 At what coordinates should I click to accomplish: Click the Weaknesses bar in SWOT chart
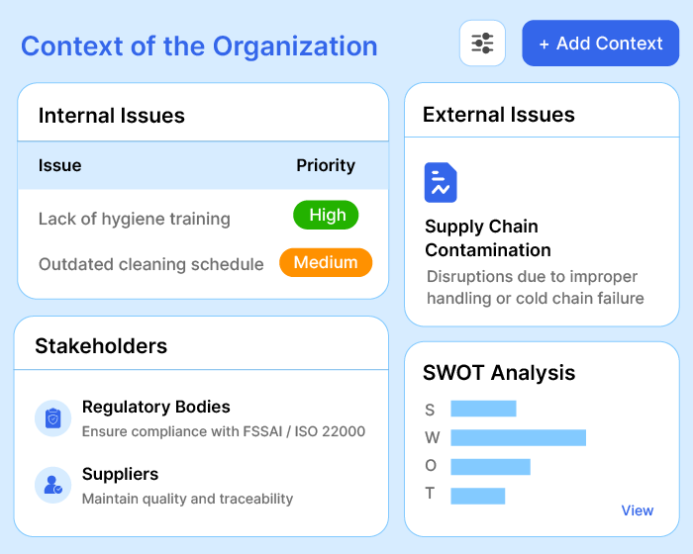pyautogui.click(x=518, y=437)
